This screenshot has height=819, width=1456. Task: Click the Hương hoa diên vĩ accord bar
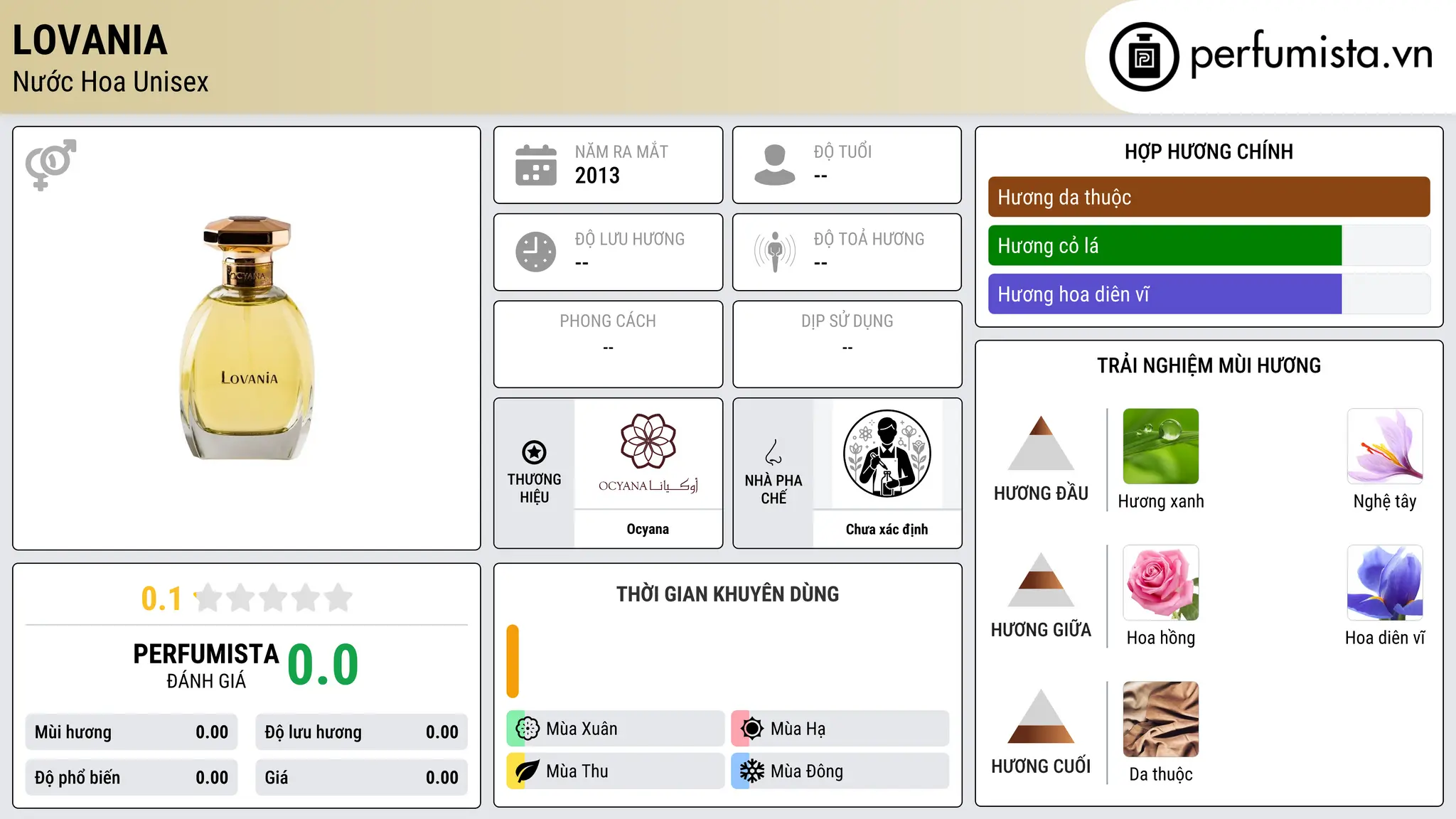click(x=1209, y=294)
